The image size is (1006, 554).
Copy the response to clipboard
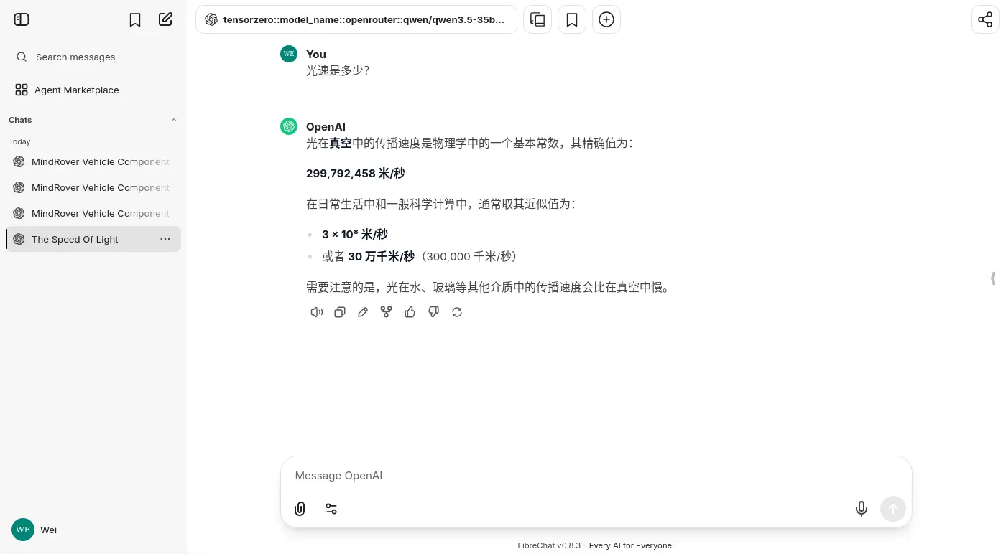pyautogui.click(x=340, y=312)
